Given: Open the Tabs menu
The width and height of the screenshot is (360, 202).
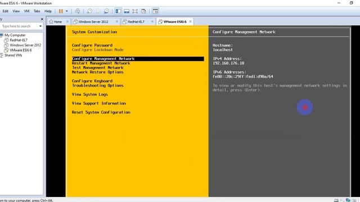Looking at the screenshot, I should 37,11.
